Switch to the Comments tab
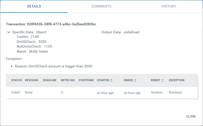Screen dimensions: 203x126 [x=101, y=6]
